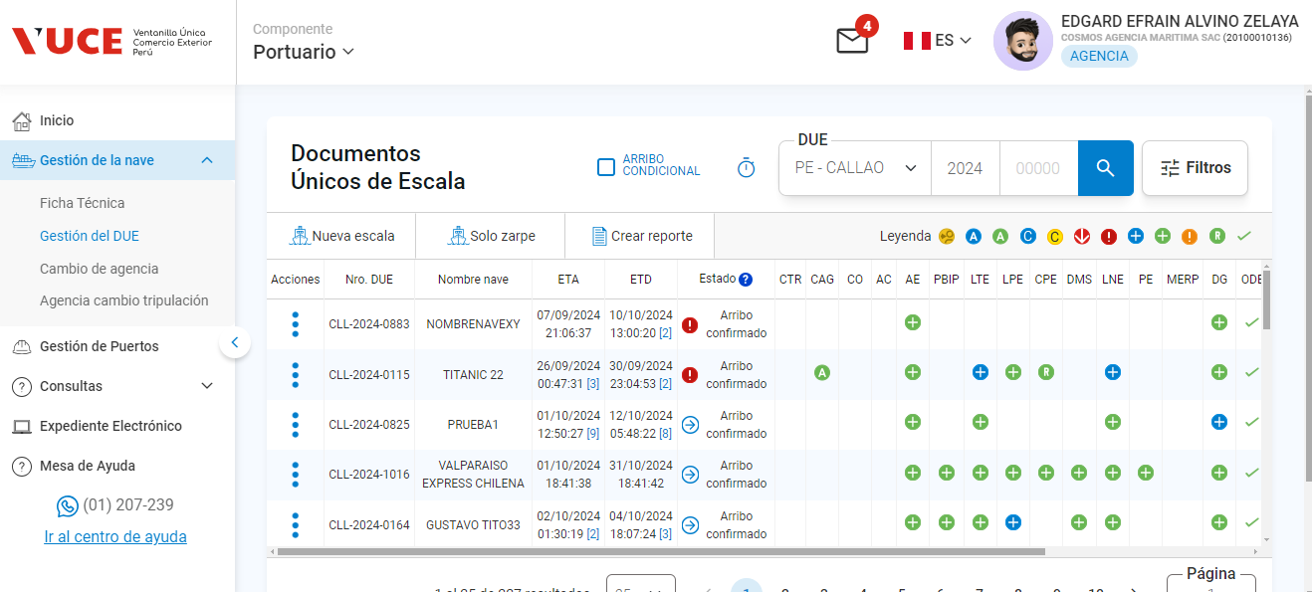This screenshot has height=592, width=1312.
Task: Click red alert status icon for NOMBRENAVEXY
Action: pos(690,324)
